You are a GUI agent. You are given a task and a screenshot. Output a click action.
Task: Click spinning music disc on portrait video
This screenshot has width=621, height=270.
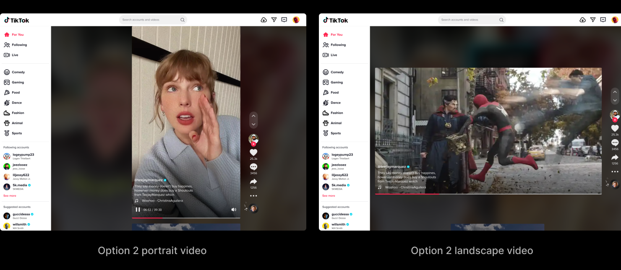pyautogui.click(x=253, y=208)
